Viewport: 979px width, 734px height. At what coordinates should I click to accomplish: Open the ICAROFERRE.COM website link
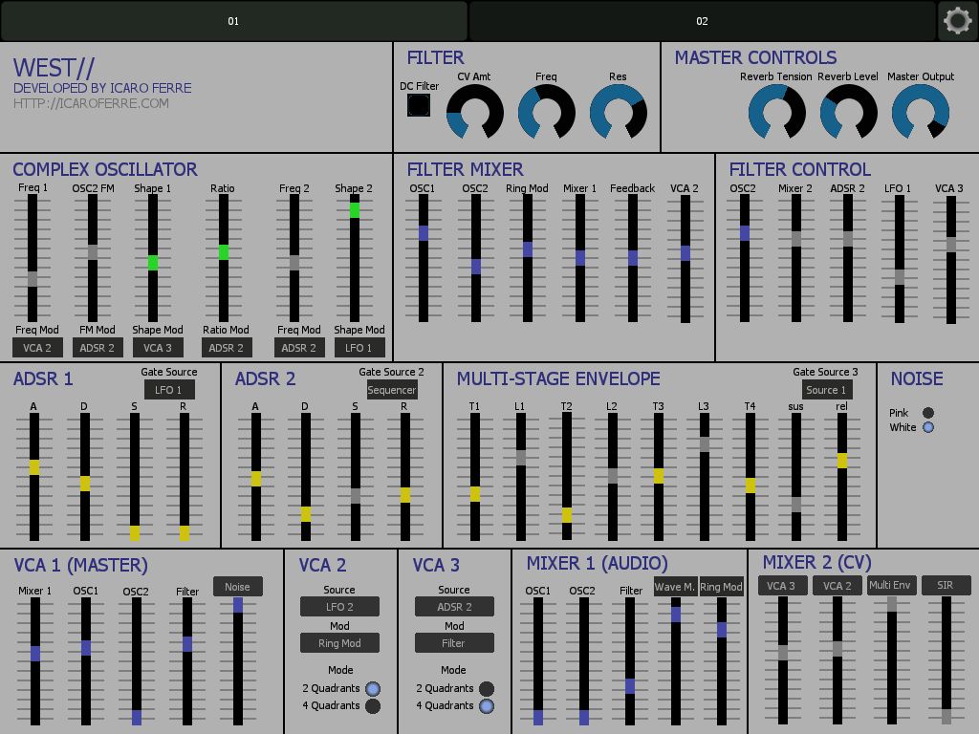pyautogui.click(x=91, y=103)
